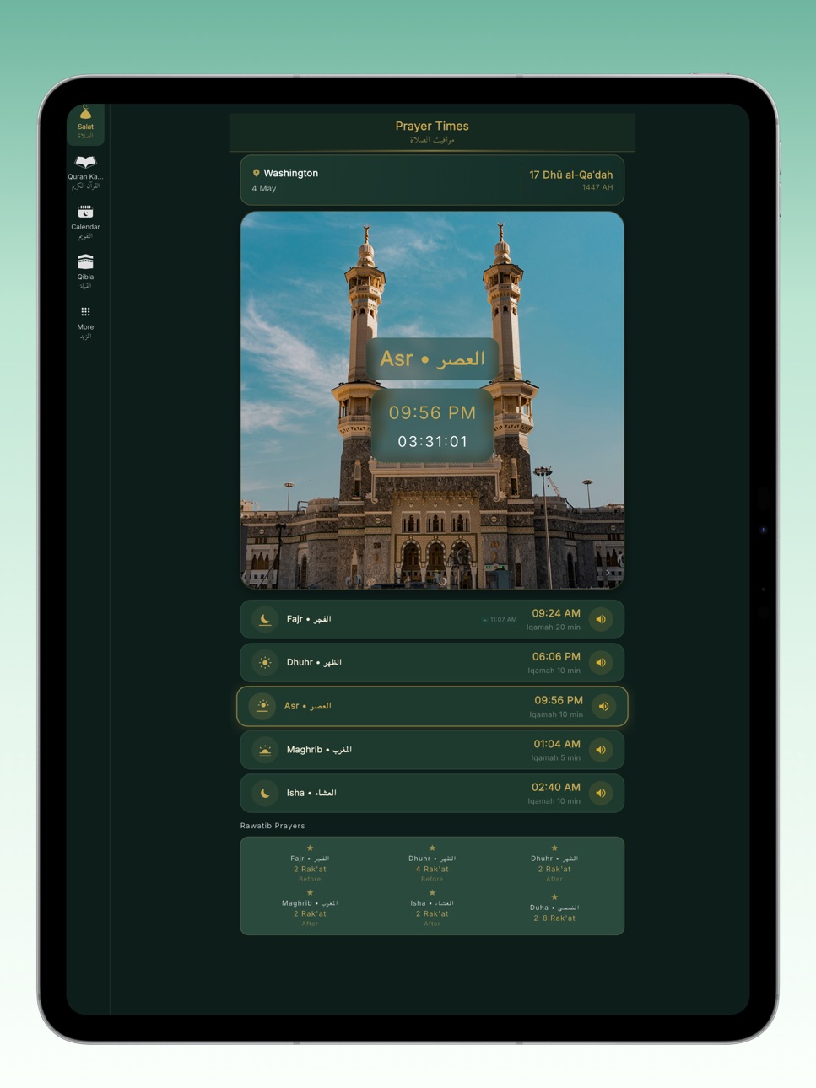Click Fajr Iqamah 20 min text
The image size is (816, 1088).
click(554, 627)
